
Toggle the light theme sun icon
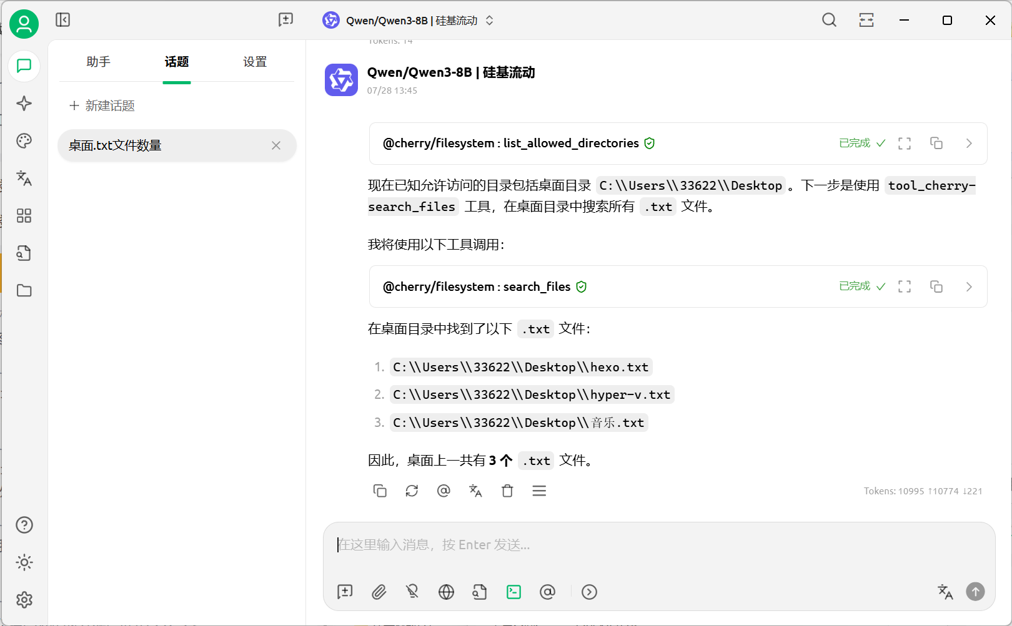point(24,562)
